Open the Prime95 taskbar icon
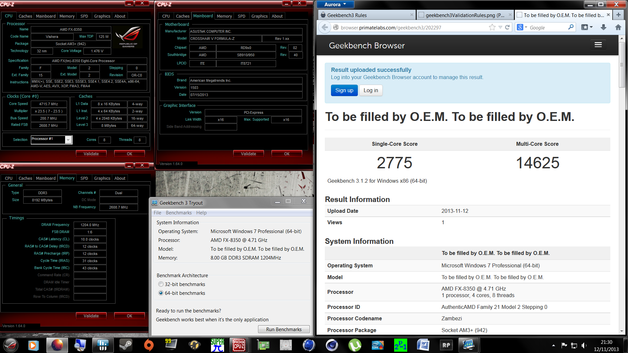The image size is (628, 353). 400,345
